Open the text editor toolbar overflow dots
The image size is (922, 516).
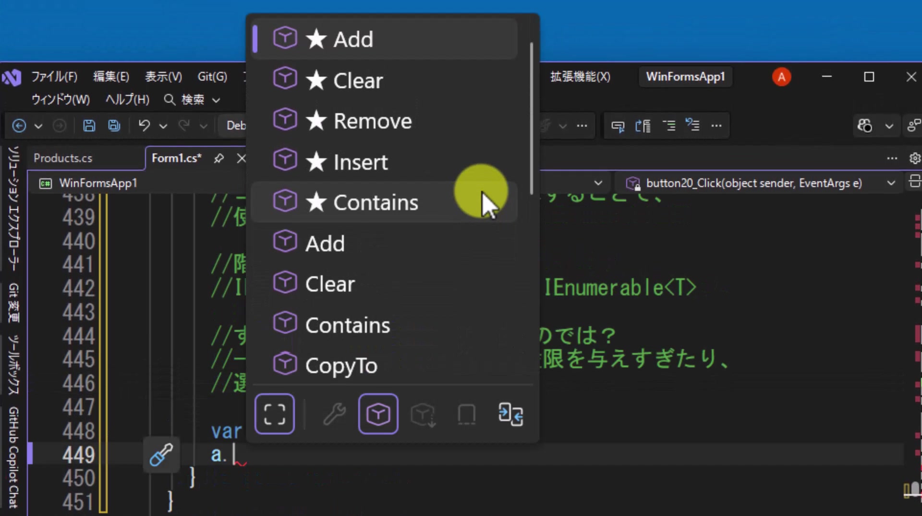716,126
